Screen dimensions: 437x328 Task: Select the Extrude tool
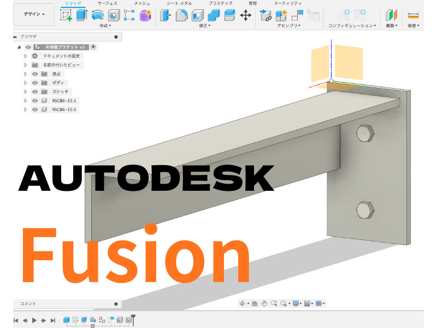coord(82,15)
